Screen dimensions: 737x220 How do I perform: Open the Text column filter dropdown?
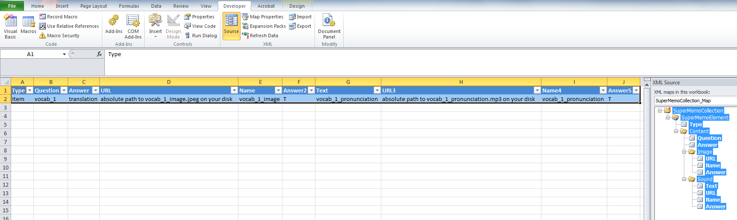pos(377,90)
